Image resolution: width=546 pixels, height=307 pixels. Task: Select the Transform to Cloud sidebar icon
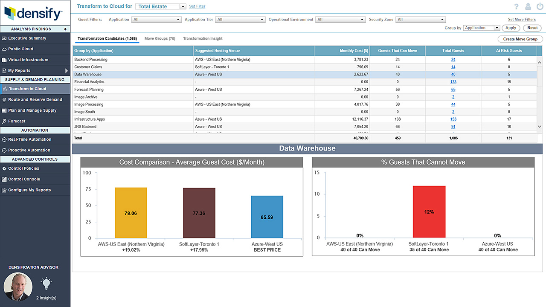(x=4, y=89)
